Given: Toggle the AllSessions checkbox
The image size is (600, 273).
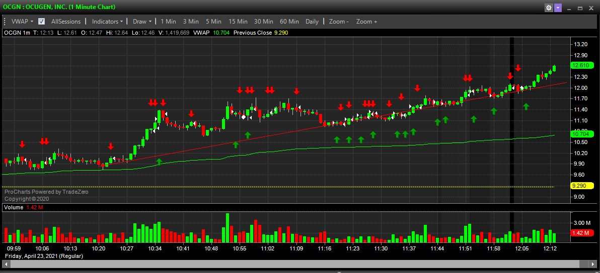Looking at the screenshot, I should 41,22.
